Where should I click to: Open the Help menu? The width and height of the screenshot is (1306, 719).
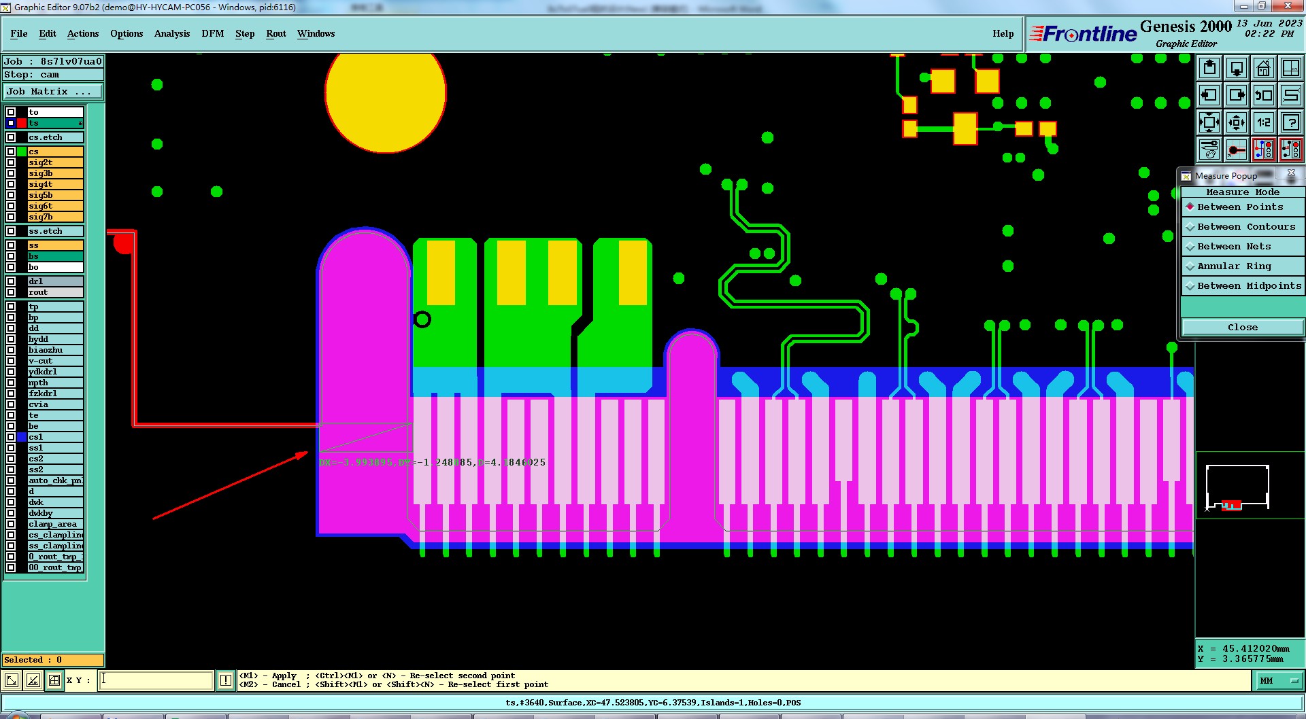(x=1003, y=33)
